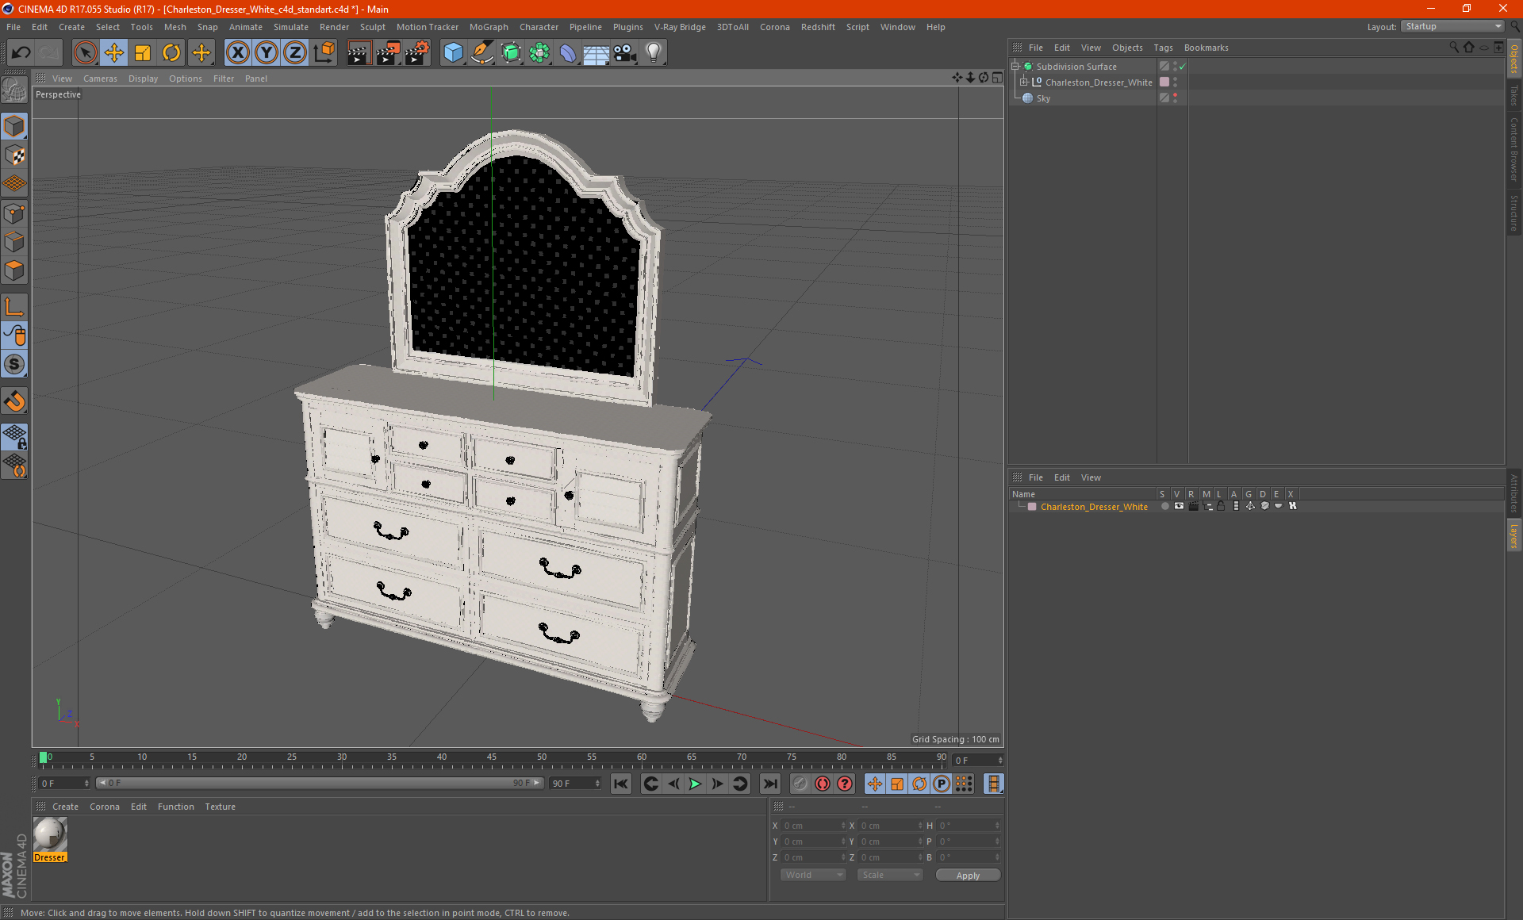Switch to Texture mode icon
The width and height of the screenshot is (1523, 920).
15,155
